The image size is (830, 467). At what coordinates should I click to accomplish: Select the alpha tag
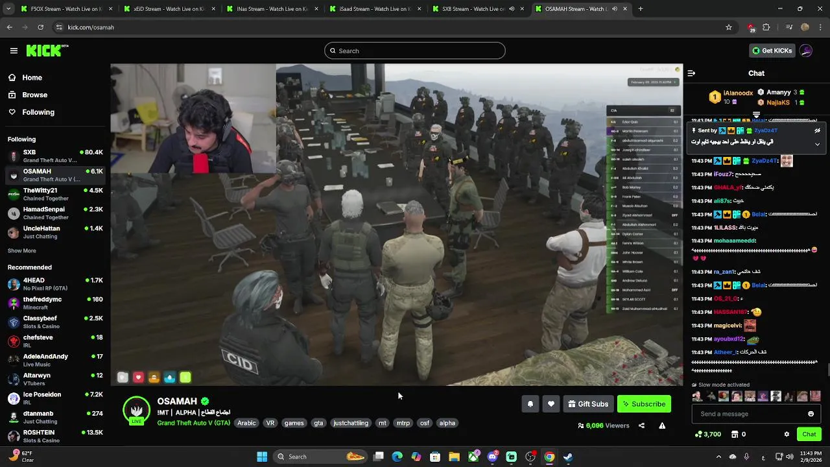coord(447,423)
